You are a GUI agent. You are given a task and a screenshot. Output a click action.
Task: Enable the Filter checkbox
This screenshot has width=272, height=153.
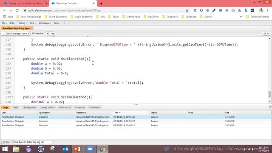[2, 142]
